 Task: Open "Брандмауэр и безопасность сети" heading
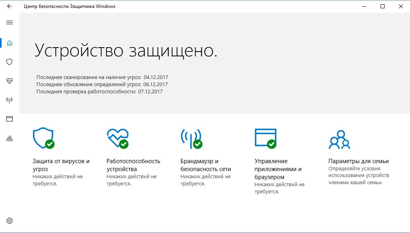click(206, 165)
